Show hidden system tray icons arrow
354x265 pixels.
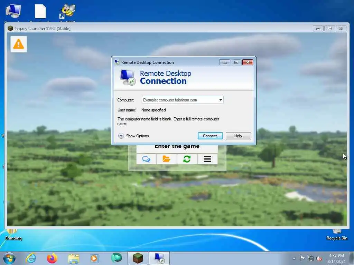[x=294, y=259]
